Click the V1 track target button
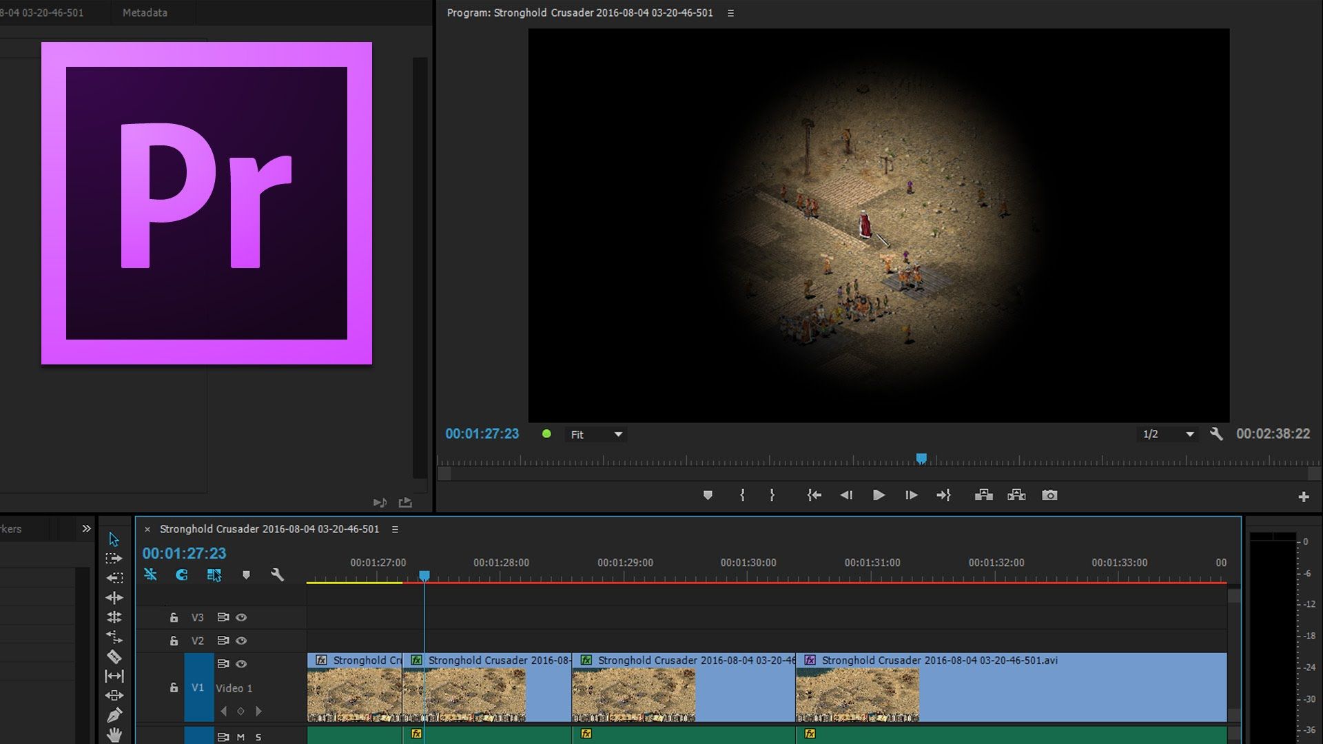Image resolution: width=1323 pixels, height=744 pixels. pos(198,688)
